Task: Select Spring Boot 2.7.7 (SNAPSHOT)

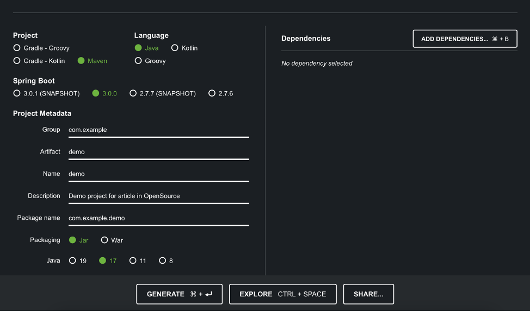Action: tap(133, 93)
